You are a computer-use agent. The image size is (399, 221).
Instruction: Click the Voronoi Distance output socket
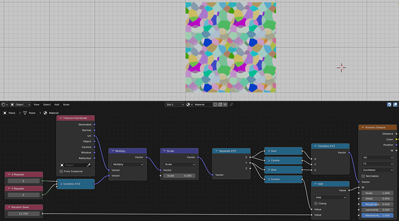point(397,134)
